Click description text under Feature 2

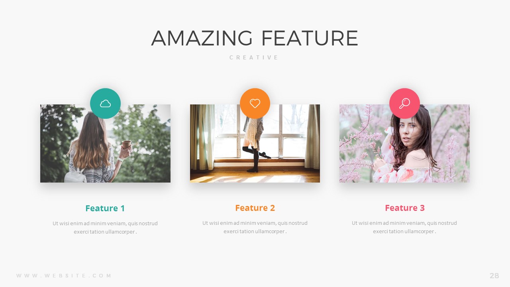point(255,227)
